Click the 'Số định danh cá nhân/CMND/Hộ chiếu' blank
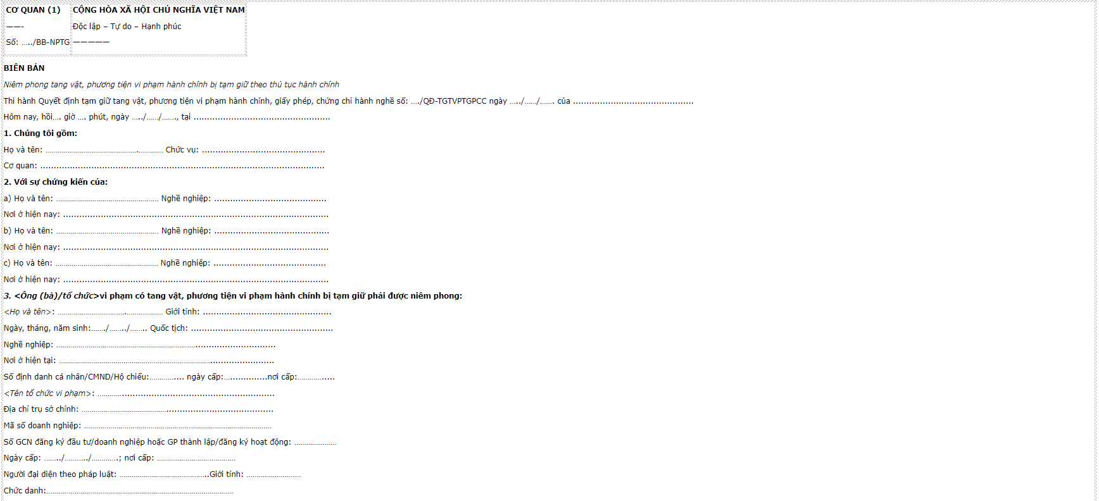 click(166, 378)
